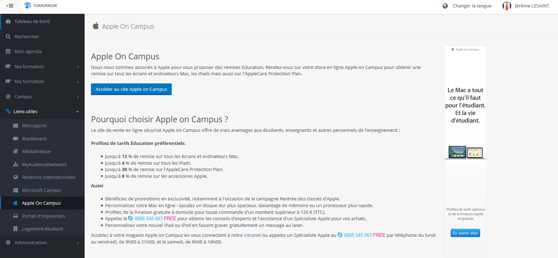Open Relations internationales submenu entry
Viewport: 558px width, 258px height.
click(x=42, y=177)
